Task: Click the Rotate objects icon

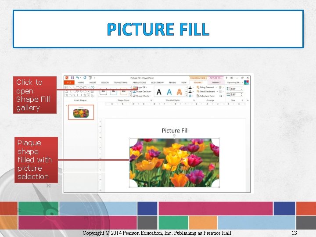Action: coord(221,96)
